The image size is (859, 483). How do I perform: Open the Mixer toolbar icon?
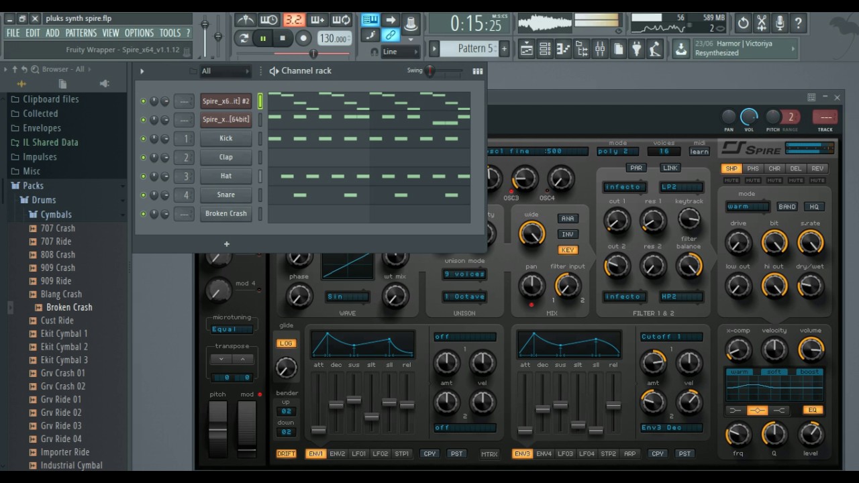coord(600,49)
